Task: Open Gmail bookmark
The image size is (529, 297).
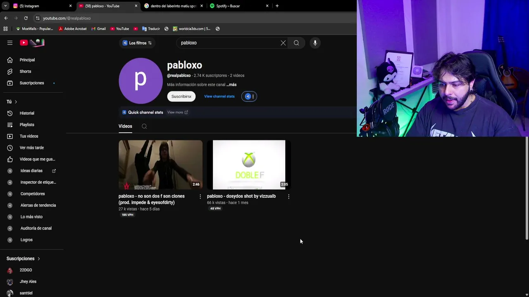Action: (x=98, y=29)
